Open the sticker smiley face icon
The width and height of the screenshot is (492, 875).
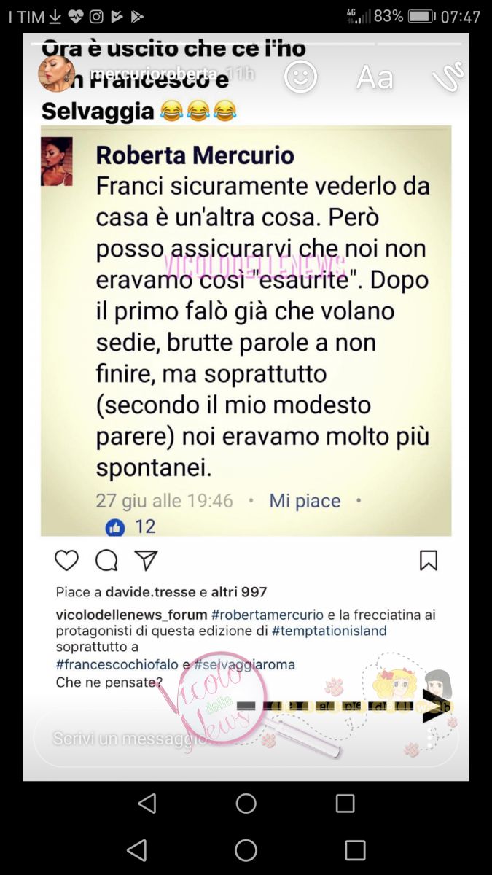[300, 76]
